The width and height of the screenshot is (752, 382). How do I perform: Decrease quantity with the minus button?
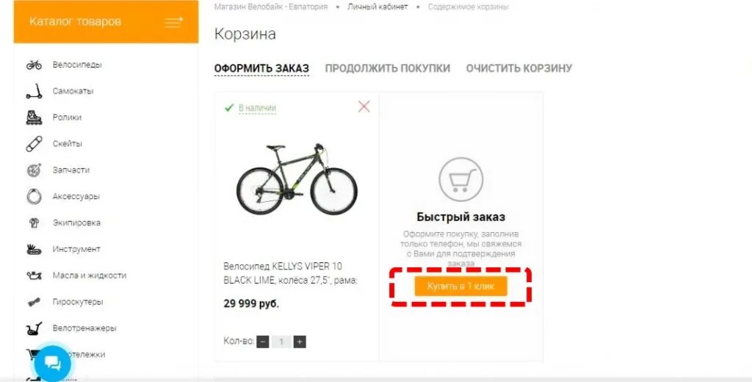263,342
